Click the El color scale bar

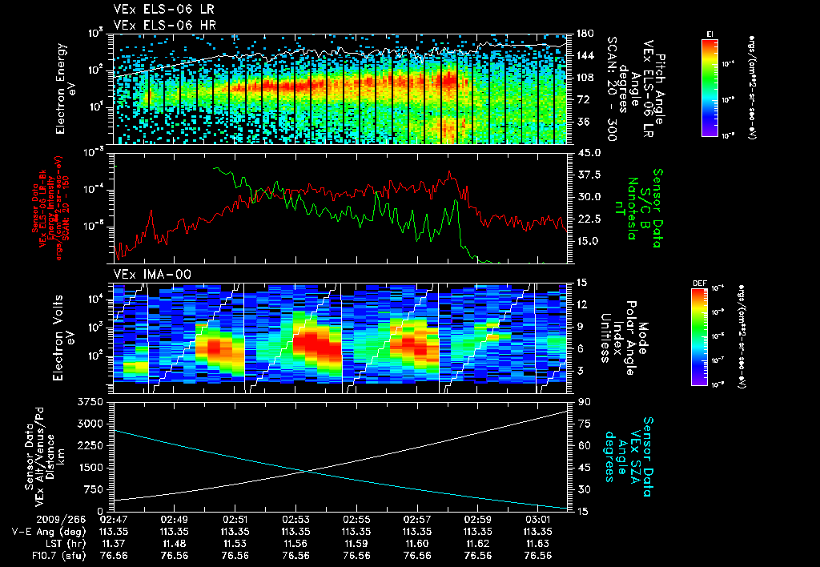[x=709, y=88]
